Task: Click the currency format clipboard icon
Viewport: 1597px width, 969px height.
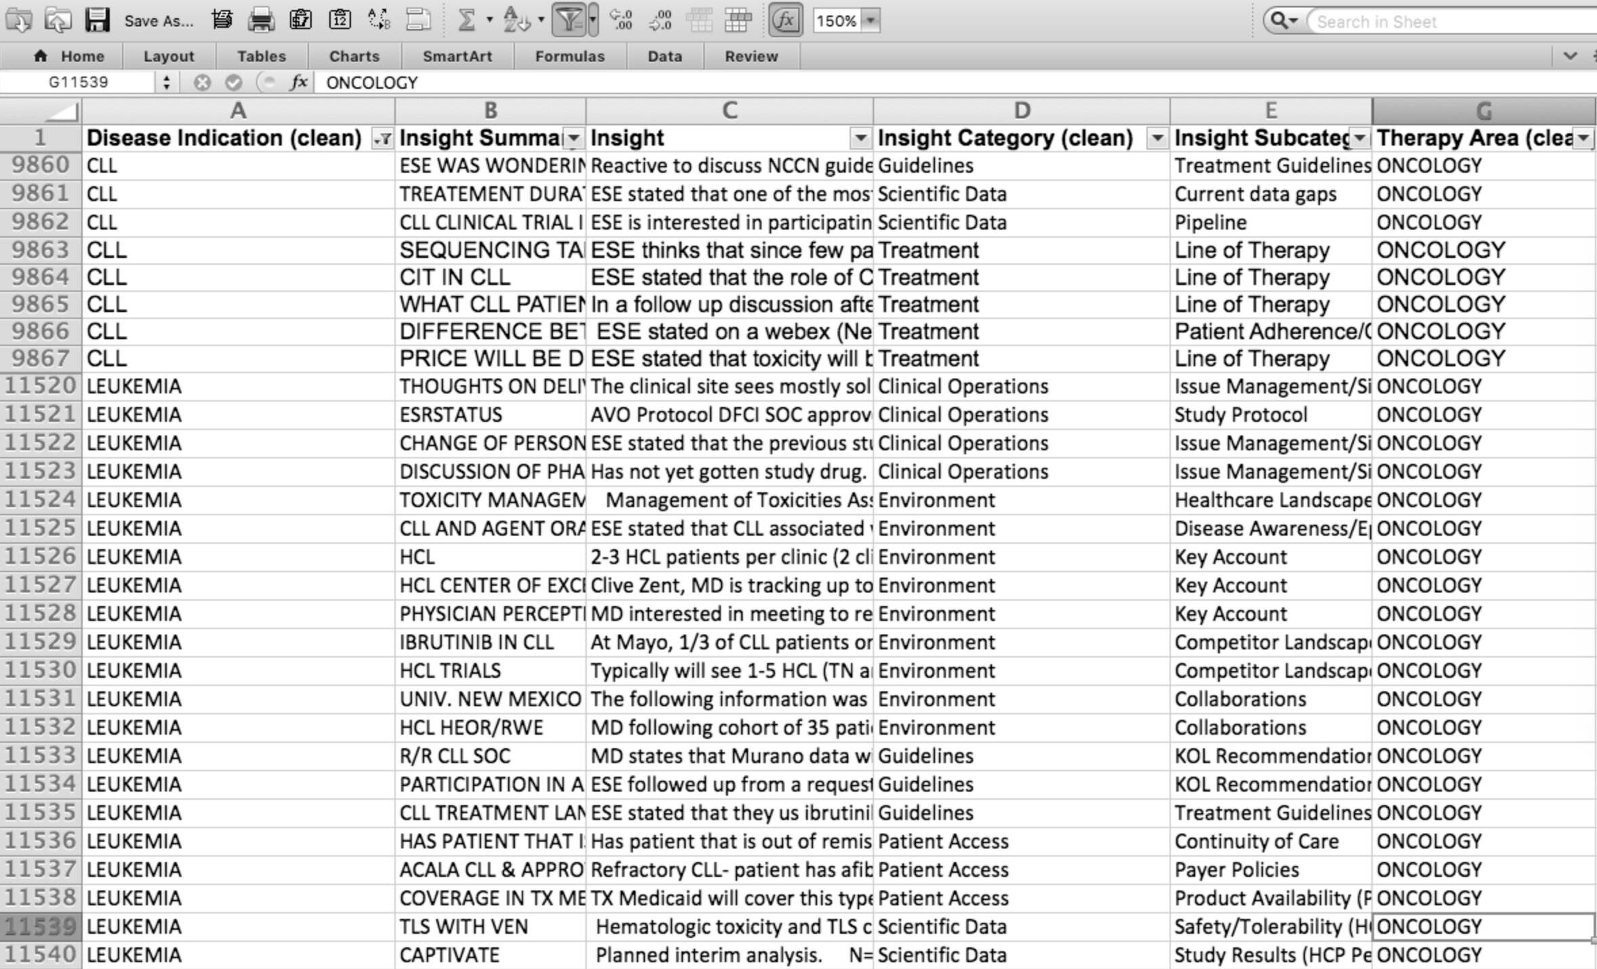Action: click(300, 20)
